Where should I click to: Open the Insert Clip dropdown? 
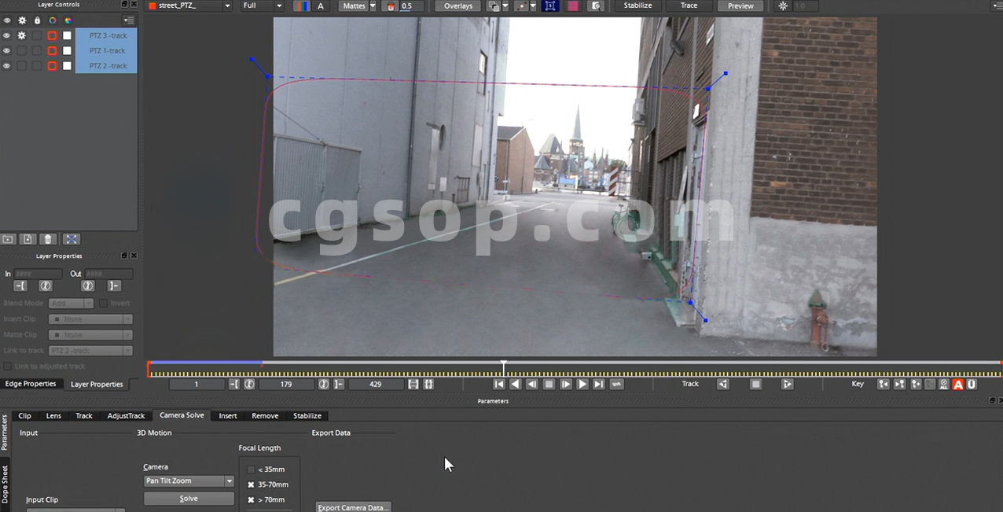tap(90, 319)
